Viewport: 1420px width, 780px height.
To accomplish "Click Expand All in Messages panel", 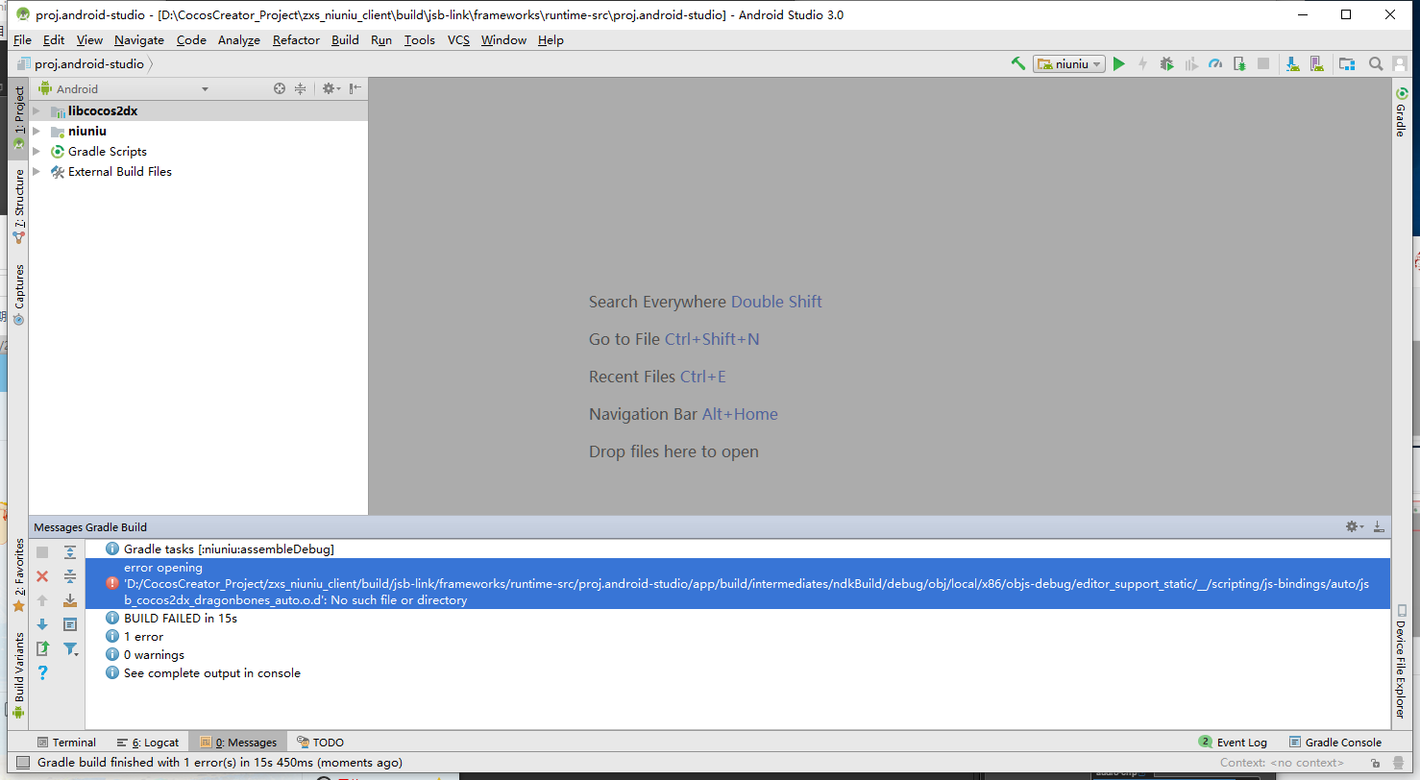I will (x=70, y=552).
